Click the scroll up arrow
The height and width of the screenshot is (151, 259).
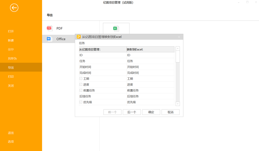tap(177, 49)
